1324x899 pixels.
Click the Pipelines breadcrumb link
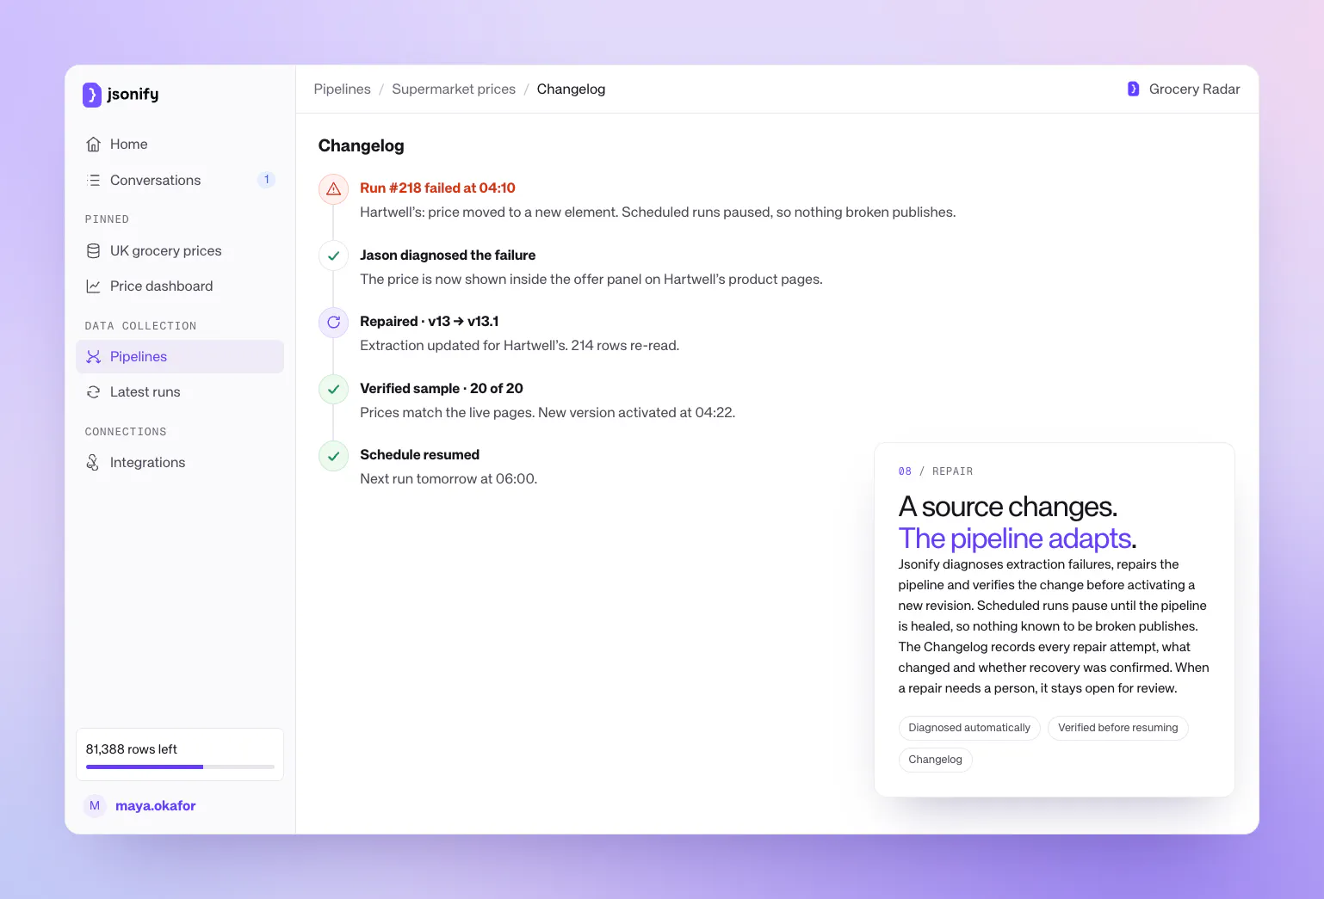[342, 89]
